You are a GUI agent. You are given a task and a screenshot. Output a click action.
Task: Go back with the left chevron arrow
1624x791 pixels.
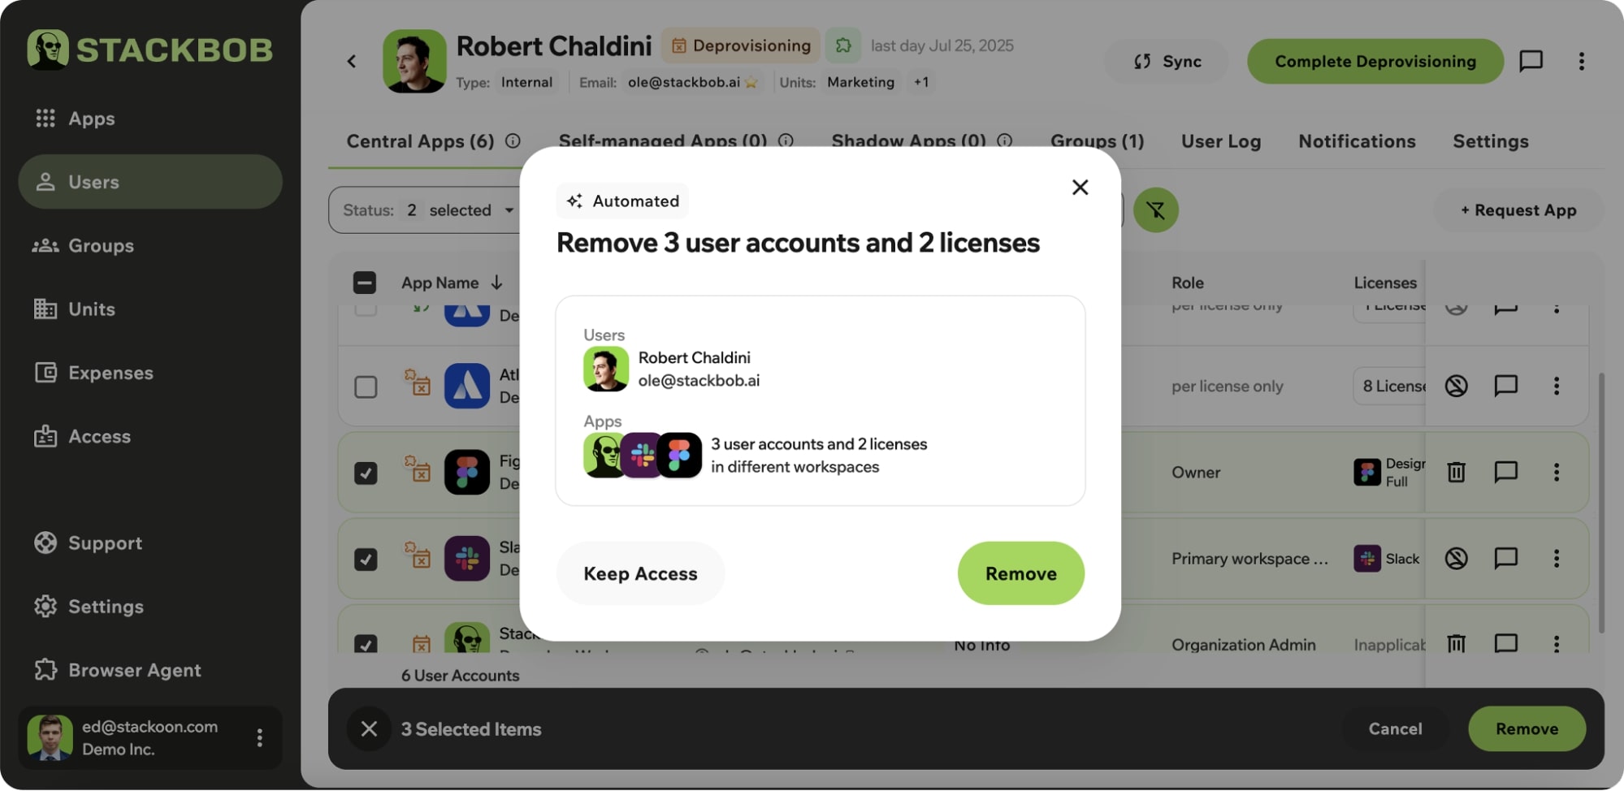[352, 61]
